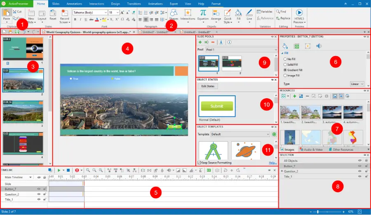Image resolution: width=371 pixels, height=215 pixels.
Task: Select slide 3 thumbnail in the slide panel
Action: pos(23,112)
